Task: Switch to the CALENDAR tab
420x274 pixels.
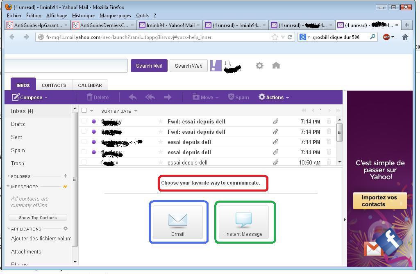Action: point(90,85)
